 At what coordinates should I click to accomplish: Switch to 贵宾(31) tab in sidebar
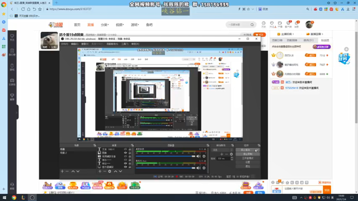click(x=308, y=40)
